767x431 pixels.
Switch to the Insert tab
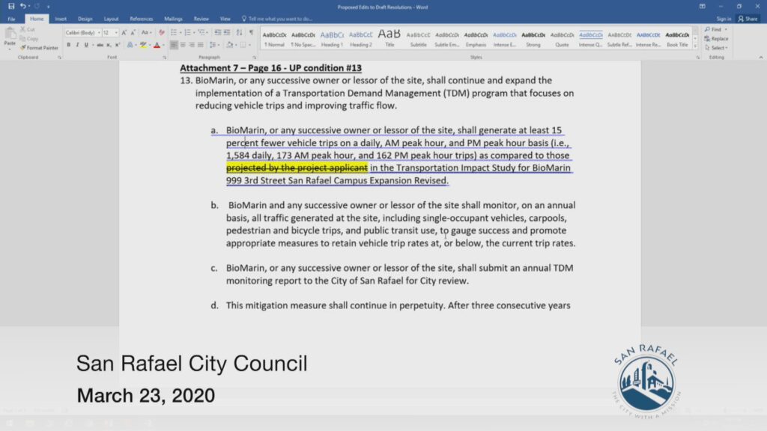pos(61,19)
